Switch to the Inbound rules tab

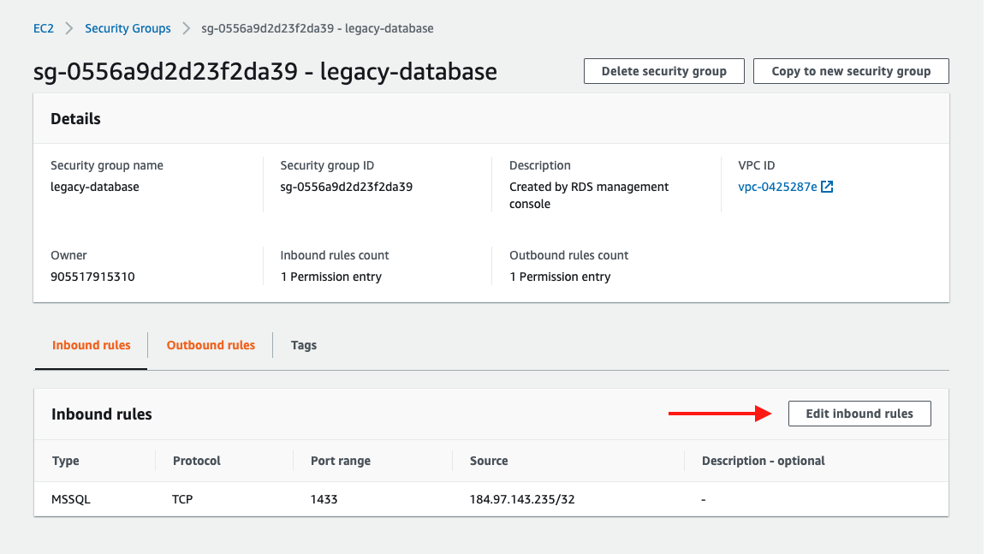[92, 345]
